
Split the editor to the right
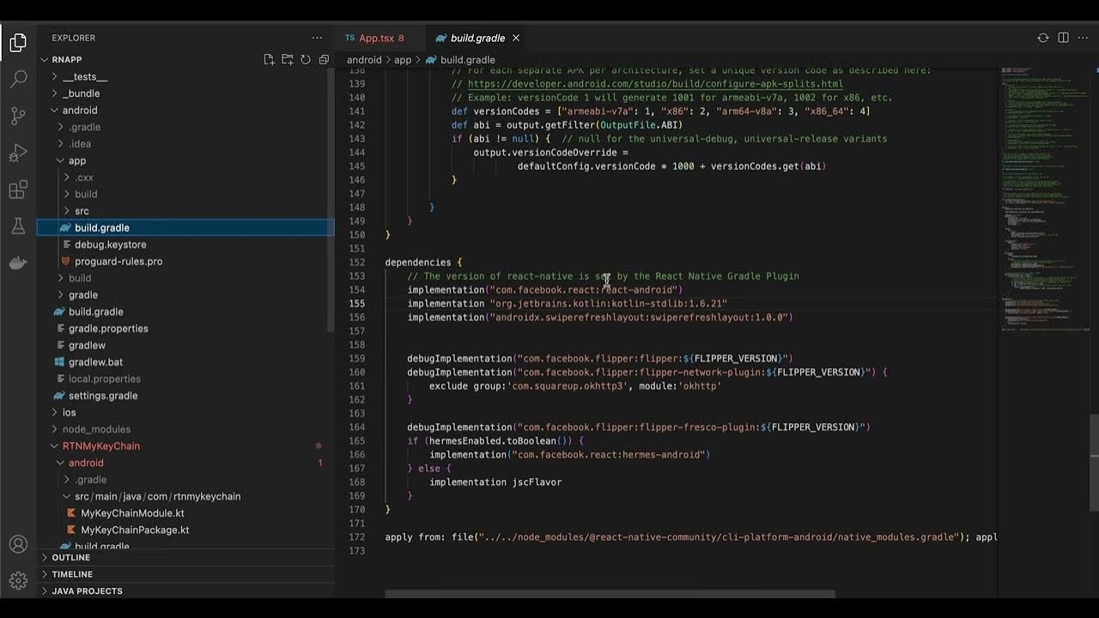1063,38
